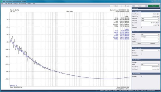Image resolution: width=161 pixels, height=92 pixels.
Task: Collapse the Sweep Settings section arrow
Action: tap(133, 11)
